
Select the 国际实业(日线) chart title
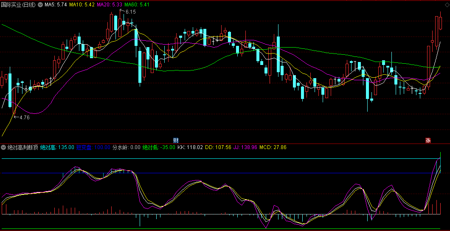pos(19,5)
